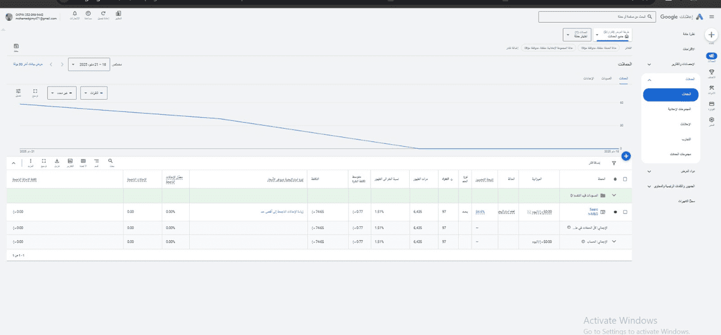The height and width of the screenshot is (335, 721).
Task: Click the blue plus button above the table
Action: click(625, 156)
